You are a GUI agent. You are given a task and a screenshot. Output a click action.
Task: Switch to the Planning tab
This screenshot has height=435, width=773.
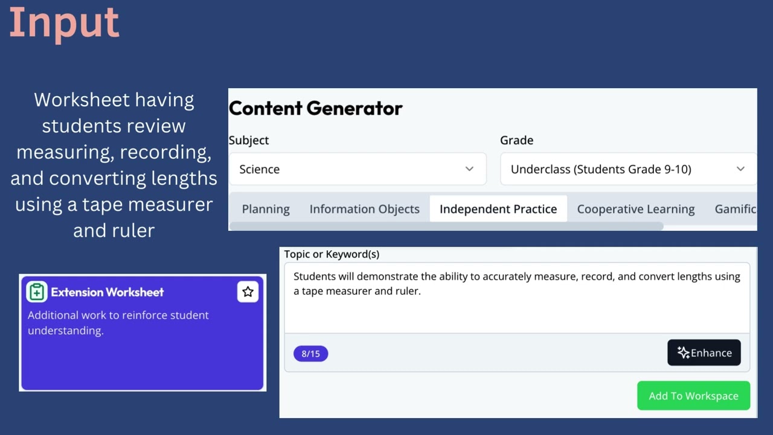point(266,209)
